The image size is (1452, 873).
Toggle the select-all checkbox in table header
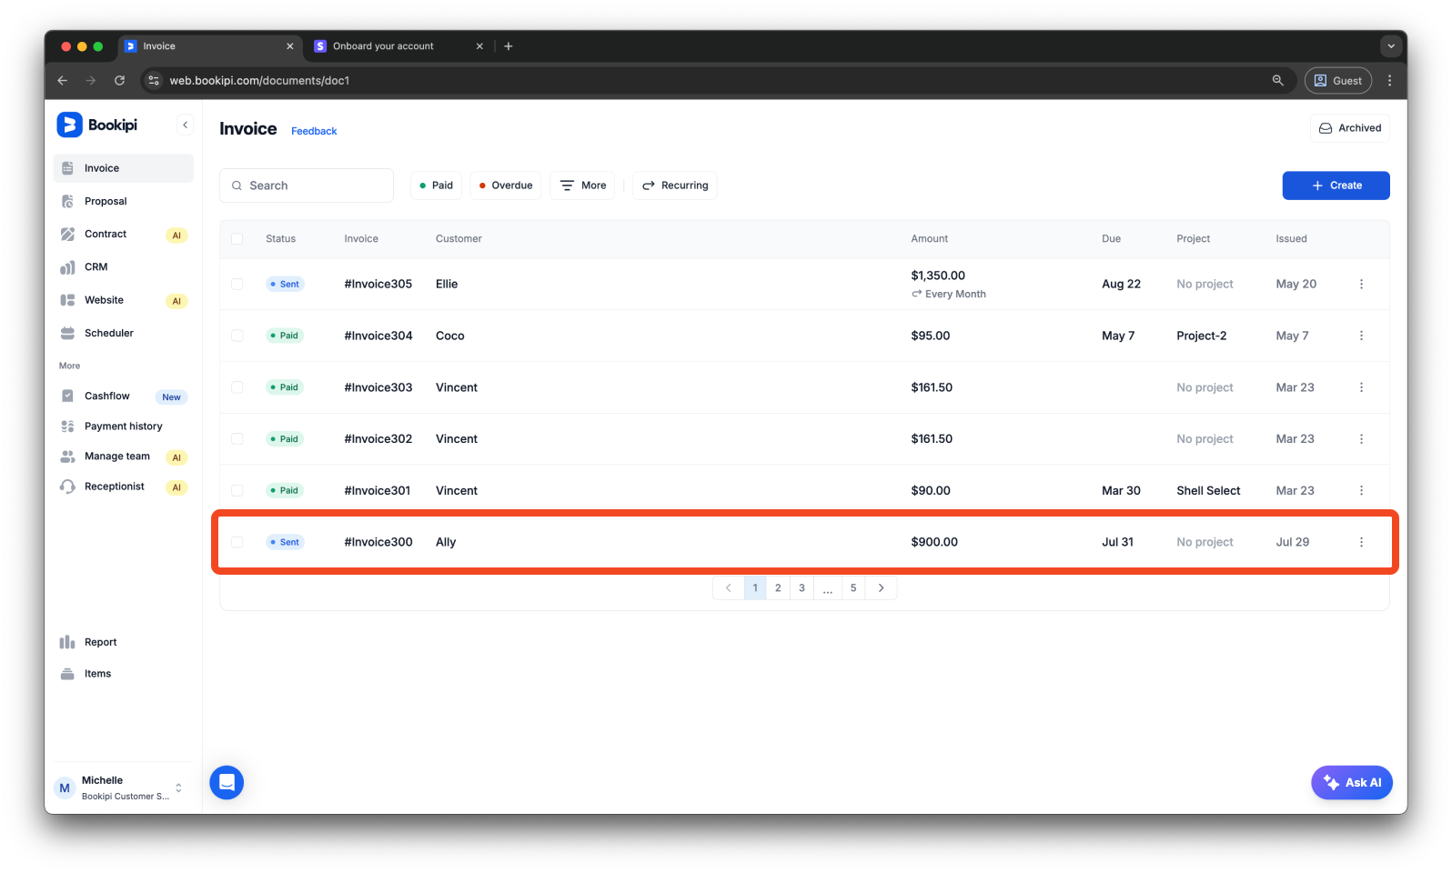(x=237, y=238)
